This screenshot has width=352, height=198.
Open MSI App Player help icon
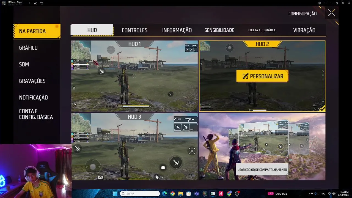[319, 3]
